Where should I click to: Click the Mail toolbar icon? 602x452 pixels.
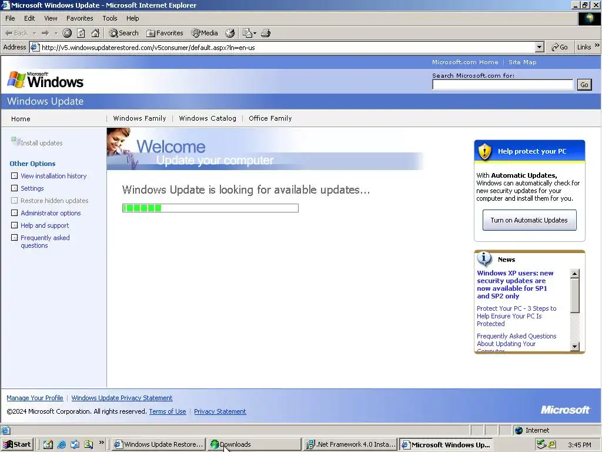coord(248,33)
